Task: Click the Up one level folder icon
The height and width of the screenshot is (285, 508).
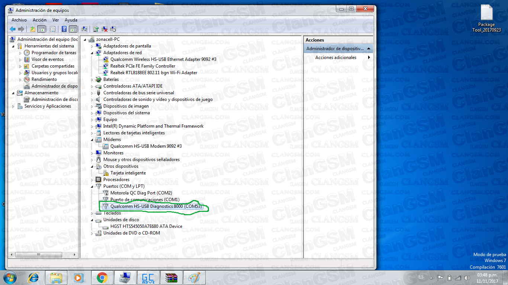Action: coord(33,29)
